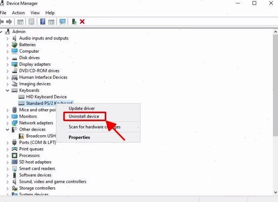Image resolution: width=278 pixels, height=202 pixels.
Task: Click the Software devices icon
Action: (14, 175)
